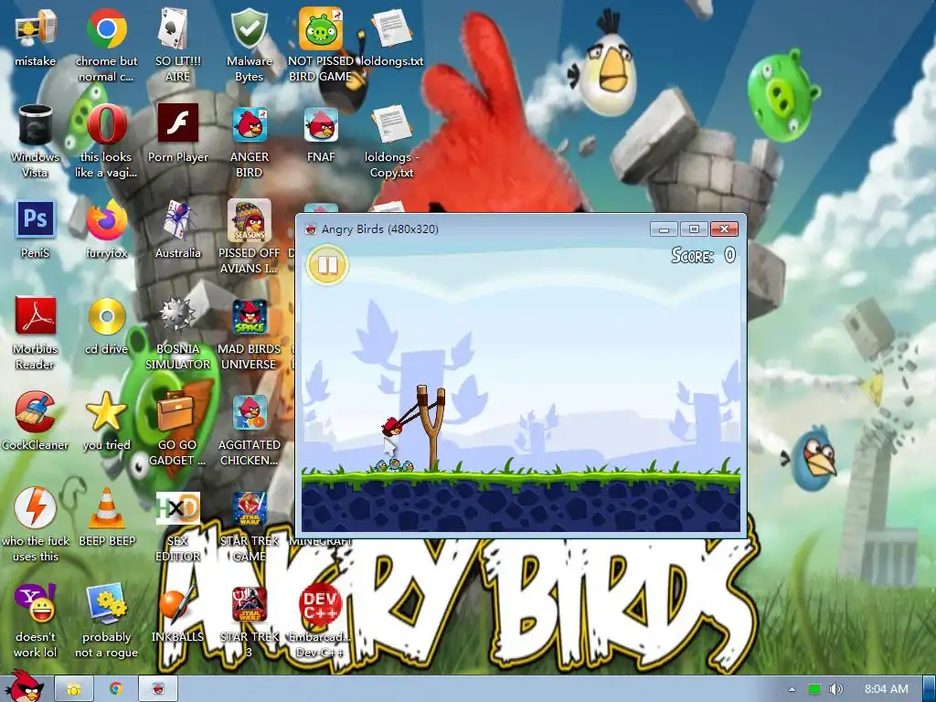Open the file explorer taskbar button
Screen dimensions: 936x702
(x=74, y=689)
